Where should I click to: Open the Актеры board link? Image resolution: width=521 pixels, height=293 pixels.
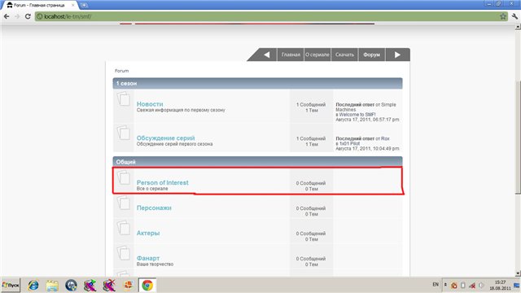pyautogui.click(x=148, y=234)
